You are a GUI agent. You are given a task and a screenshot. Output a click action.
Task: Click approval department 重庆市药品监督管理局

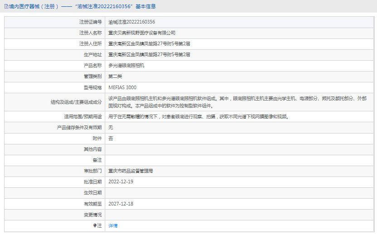click(131, 171)
